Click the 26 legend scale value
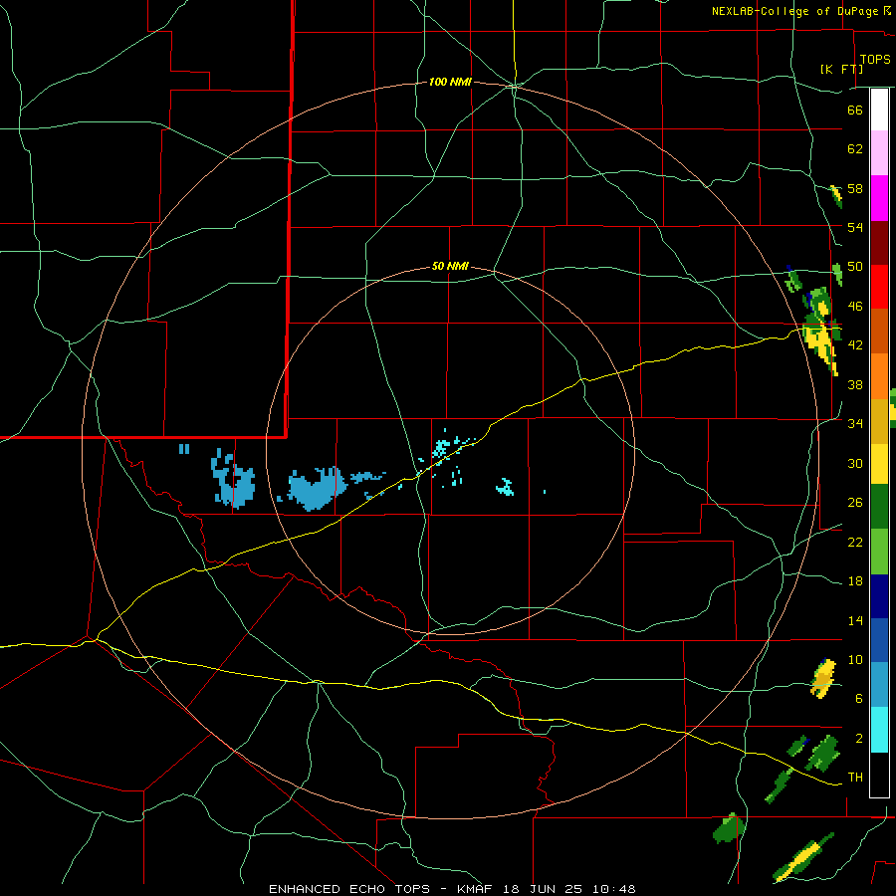896x896 pixels. tap(855, 503)
